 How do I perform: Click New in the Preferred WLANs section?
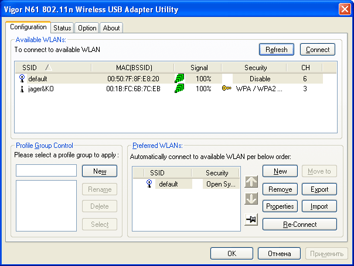[280, 171]
